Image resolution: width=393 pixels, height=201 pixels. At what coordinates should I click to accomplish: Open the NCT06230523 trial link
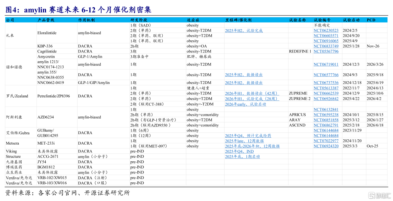pyautogui.click(x=326, y=30)
